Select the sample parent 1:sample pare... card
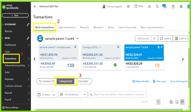 click(x=58, y=57)
